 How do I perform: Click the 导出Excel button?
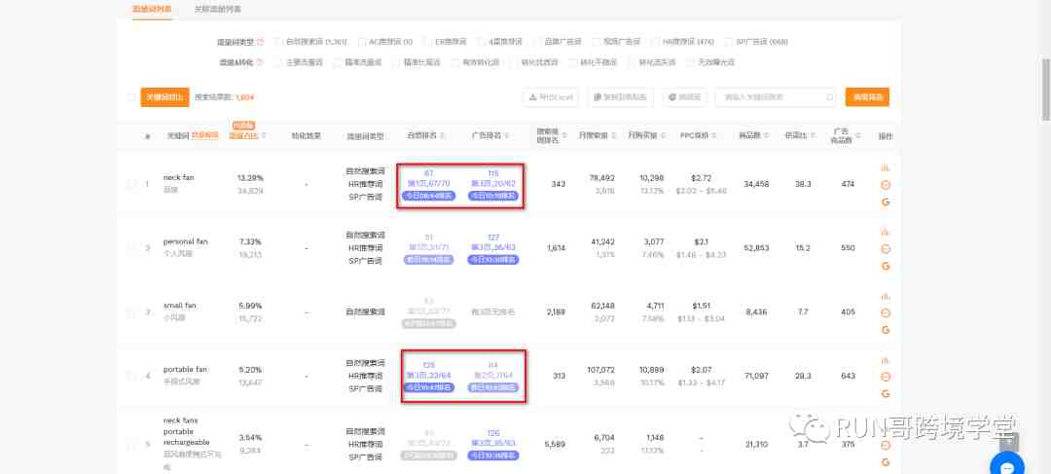[551, 97]
